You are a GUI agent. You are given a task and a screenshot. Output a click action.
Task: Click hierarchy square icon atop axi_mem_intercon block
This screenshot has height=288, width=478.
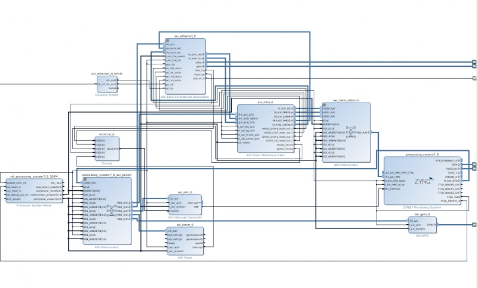click(324, 105)
